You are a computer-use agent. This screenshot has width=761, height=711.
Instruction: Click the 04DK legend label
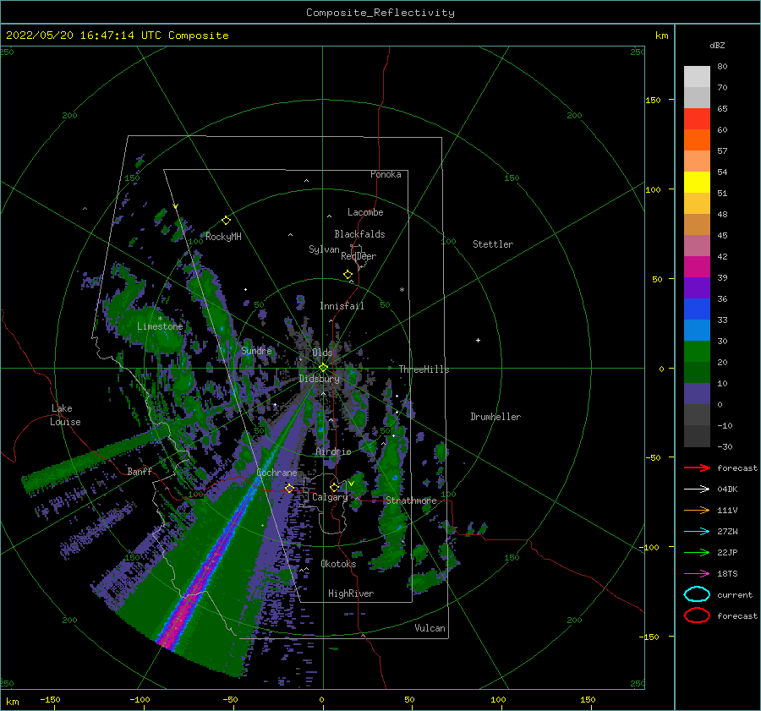727,489
